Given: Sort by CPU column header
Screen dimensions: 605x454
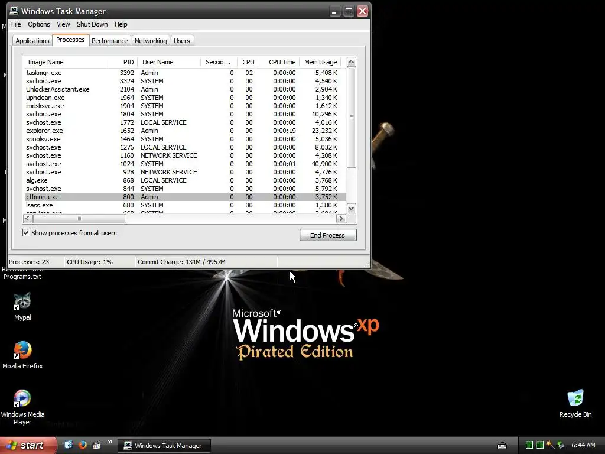Looking at the screenshot, I should tap(248, 62).
